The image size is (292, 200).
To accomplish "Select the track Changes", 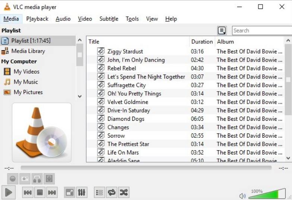I will coord(185,127).
